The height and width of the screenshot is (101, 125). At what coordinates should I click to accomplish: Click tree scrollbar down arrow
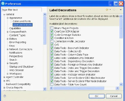45,89
